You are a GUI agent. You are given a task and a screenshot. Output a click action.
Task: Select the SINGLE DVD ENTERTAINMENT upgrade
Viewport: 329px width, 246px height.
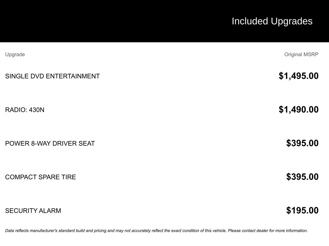point(52,76)
